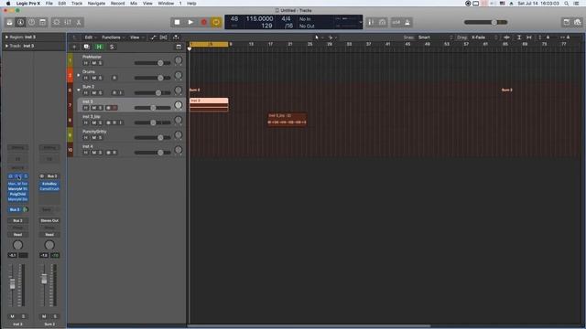The width and height of the screenshot is (586, 329).
Task: Click the Tuner icon beside LCD
Action: pos(371,22)
